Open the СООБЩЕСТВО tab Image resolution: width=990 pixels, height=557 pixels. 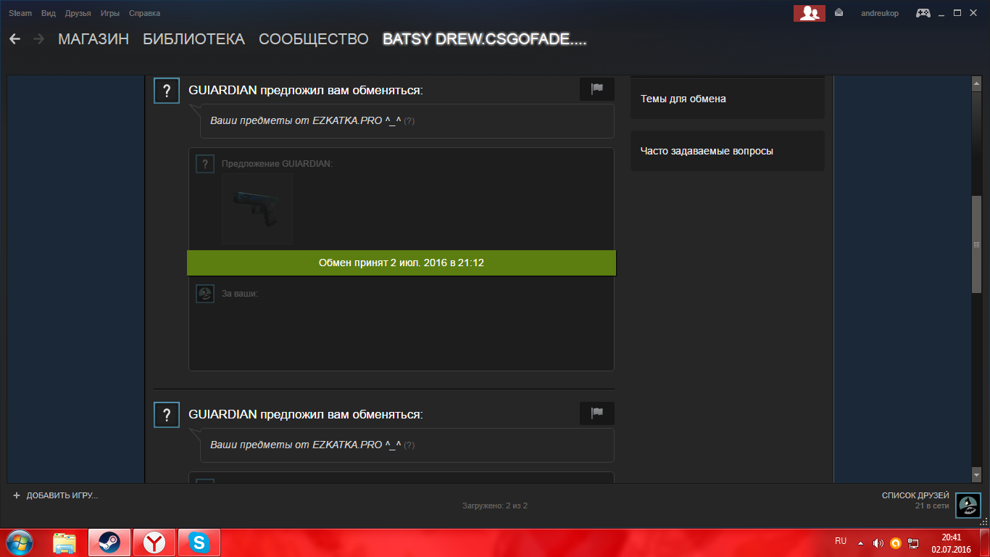pos(314,39)
